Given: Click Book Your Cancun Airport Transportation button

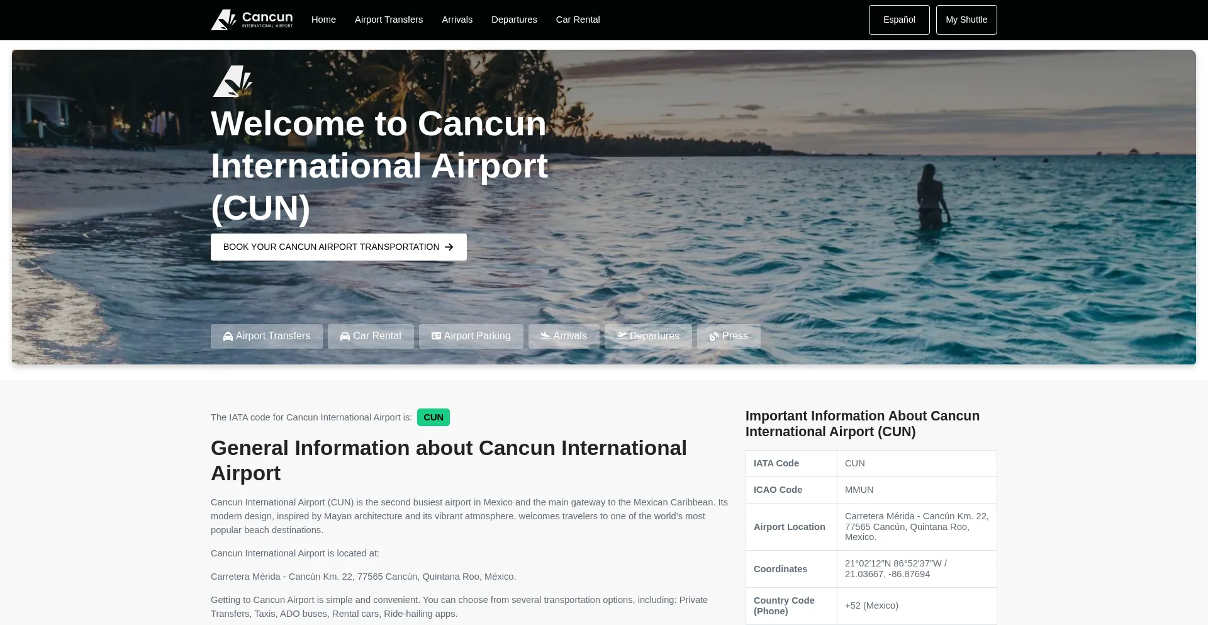Looking at the screenshot, I should [x=338, y=247].
